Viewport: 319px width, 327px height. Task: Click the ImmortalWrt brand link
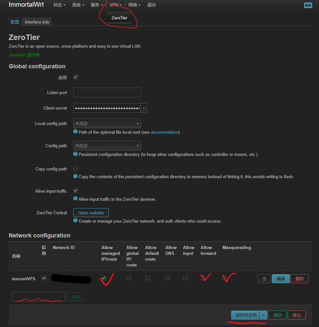[26, 5]
